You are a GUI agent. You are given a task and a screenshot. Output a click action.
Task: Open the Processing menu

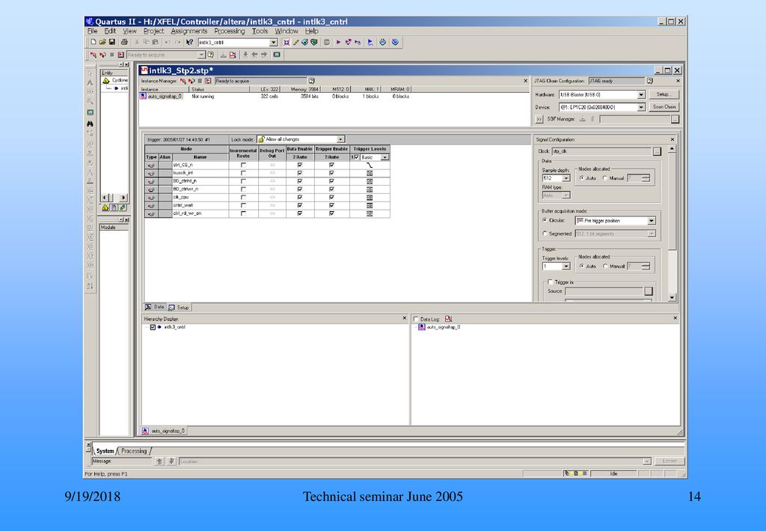point(230,31)
